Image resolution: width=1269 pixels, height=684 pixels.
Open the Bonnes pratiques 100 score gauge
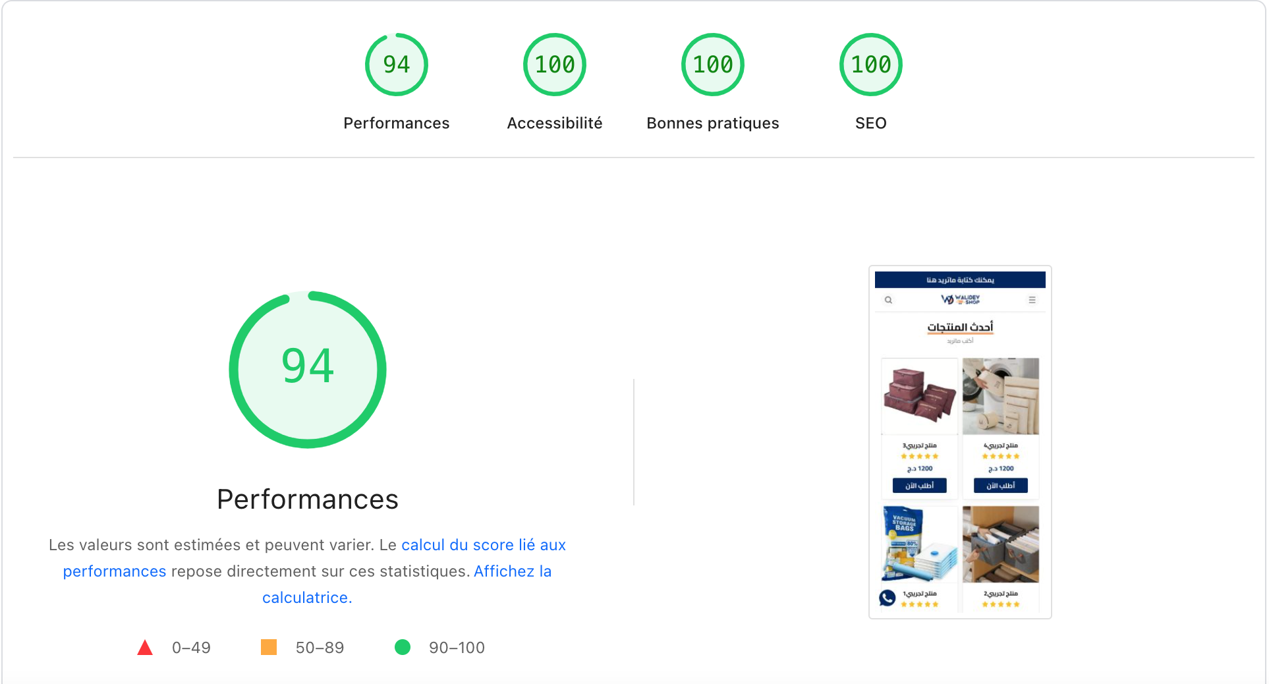pos(713,65)
